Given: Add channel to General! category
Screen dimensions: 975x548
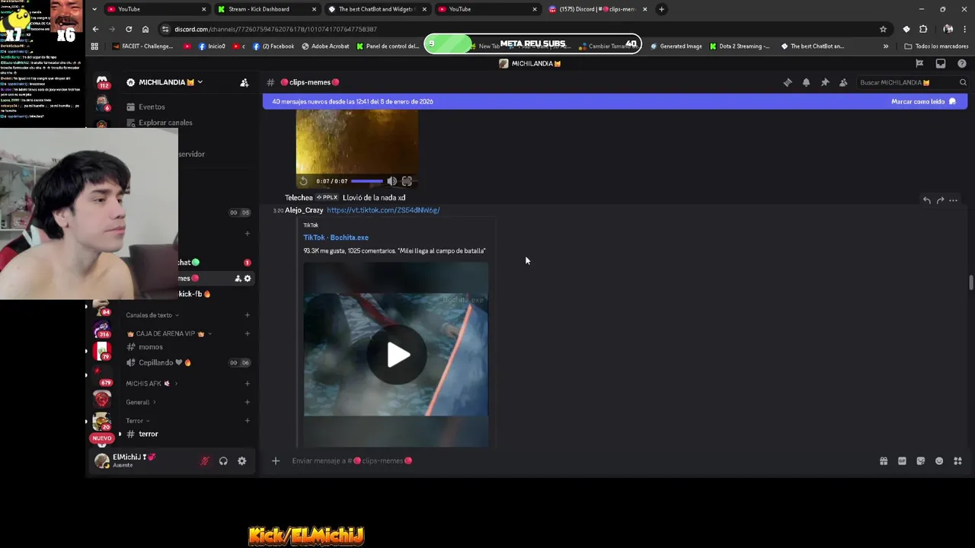Looking at the screenshot, I should (247, 402).
